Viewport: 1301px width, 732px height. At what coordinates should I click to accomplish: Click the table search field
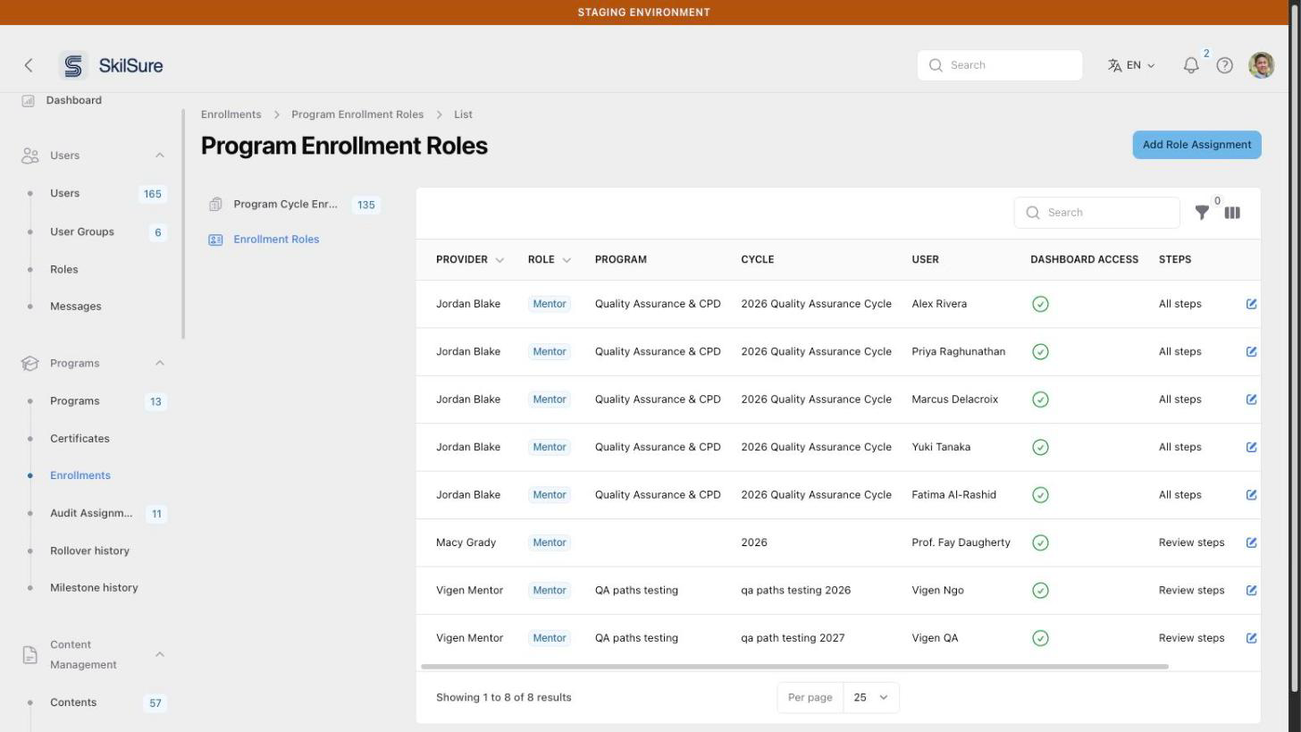coord(1097,213)
